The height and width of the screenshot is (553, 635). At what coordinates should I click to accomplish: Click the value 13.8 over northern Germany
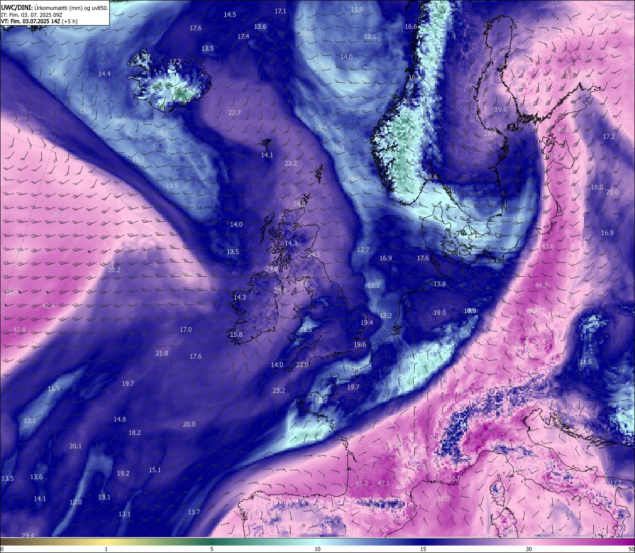(440, 284)
